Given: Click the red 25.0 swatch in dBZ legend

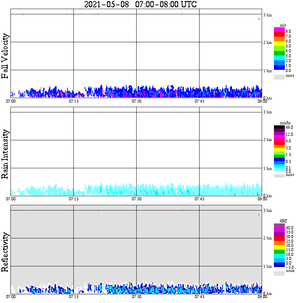Looking at the screenshot, I should pos(279,239).
